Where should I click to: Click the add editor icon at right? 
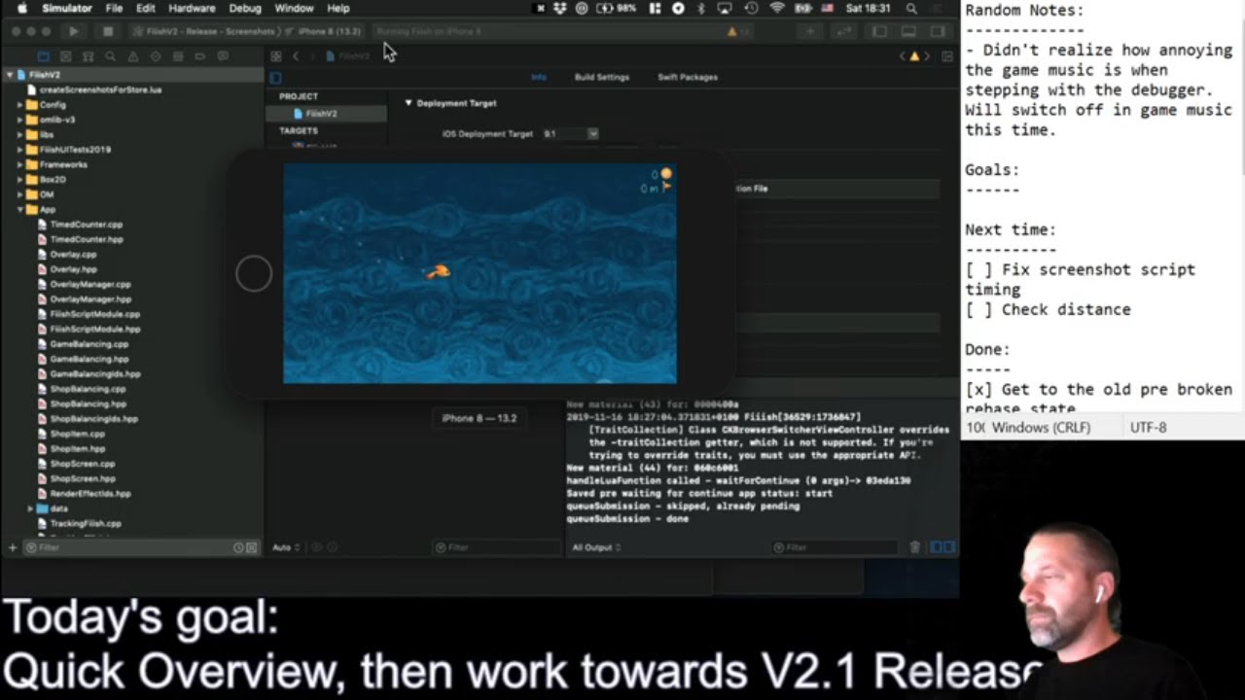(947, 56)
